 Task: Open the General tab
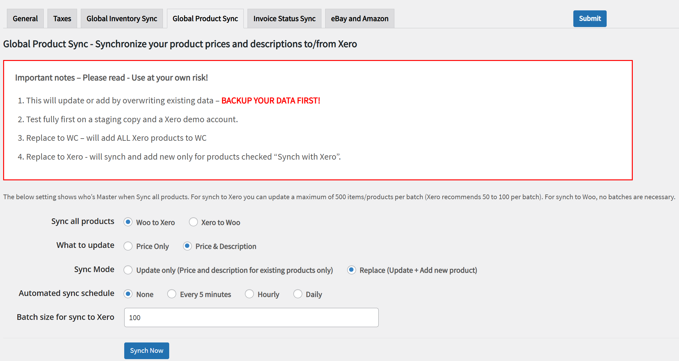point(25,19)
